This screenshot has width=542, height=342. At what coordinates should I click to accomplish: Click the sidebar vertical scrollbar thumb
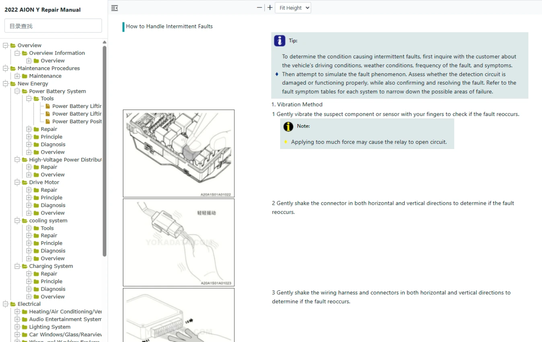[x=104, y=151]
